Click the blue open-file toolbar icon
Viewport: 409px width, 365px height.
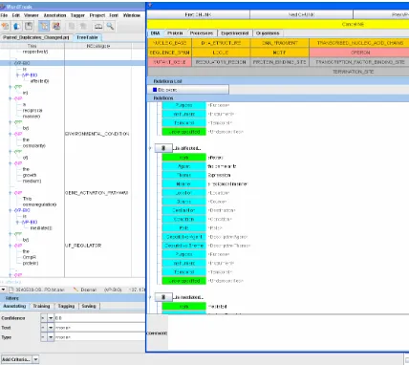click(17, 26)
